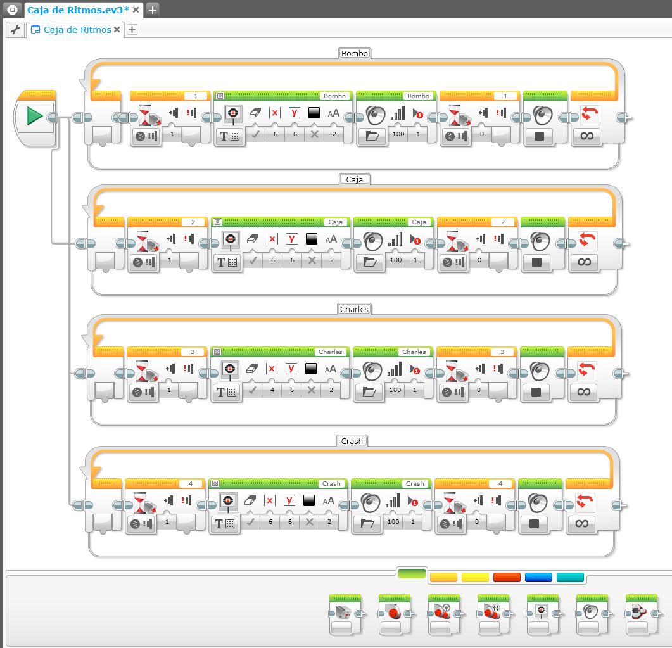Select the Caja de Ritmos program tab
The image size is (672, 648).
pyautogui.click(x=77, y=30)
